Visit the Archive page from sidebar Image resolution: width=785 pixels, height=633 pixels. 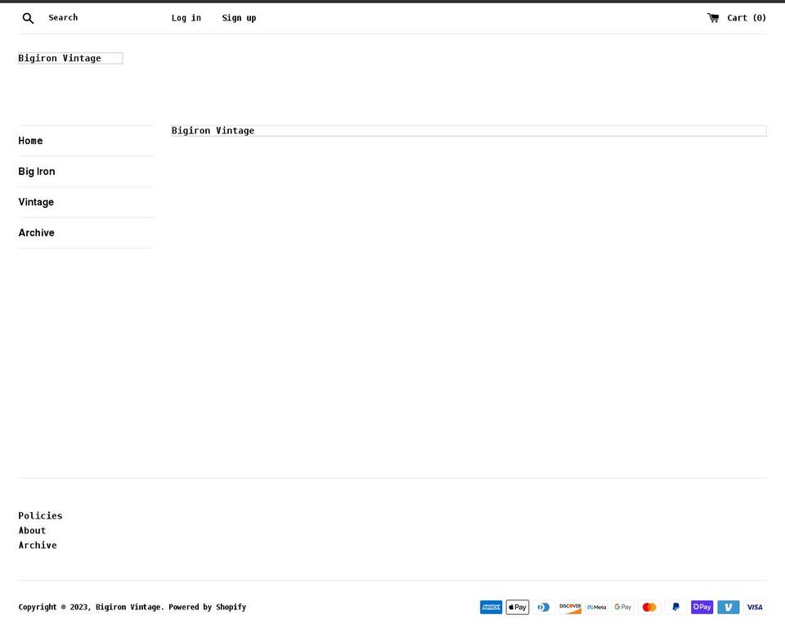[36, 232]
